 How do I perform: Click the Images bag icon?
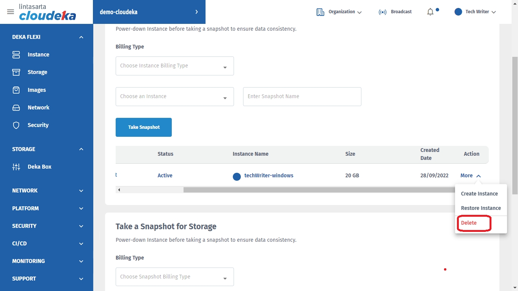(16, 90)
